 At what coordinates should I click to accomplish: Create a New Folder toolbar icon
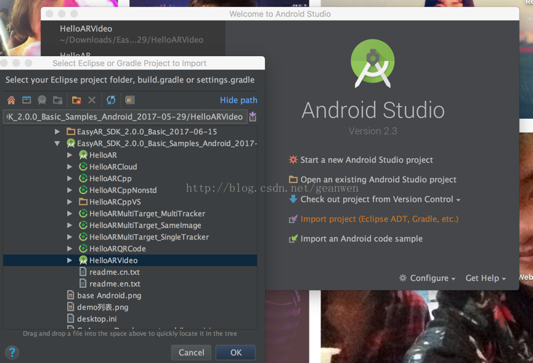[76, 100]
